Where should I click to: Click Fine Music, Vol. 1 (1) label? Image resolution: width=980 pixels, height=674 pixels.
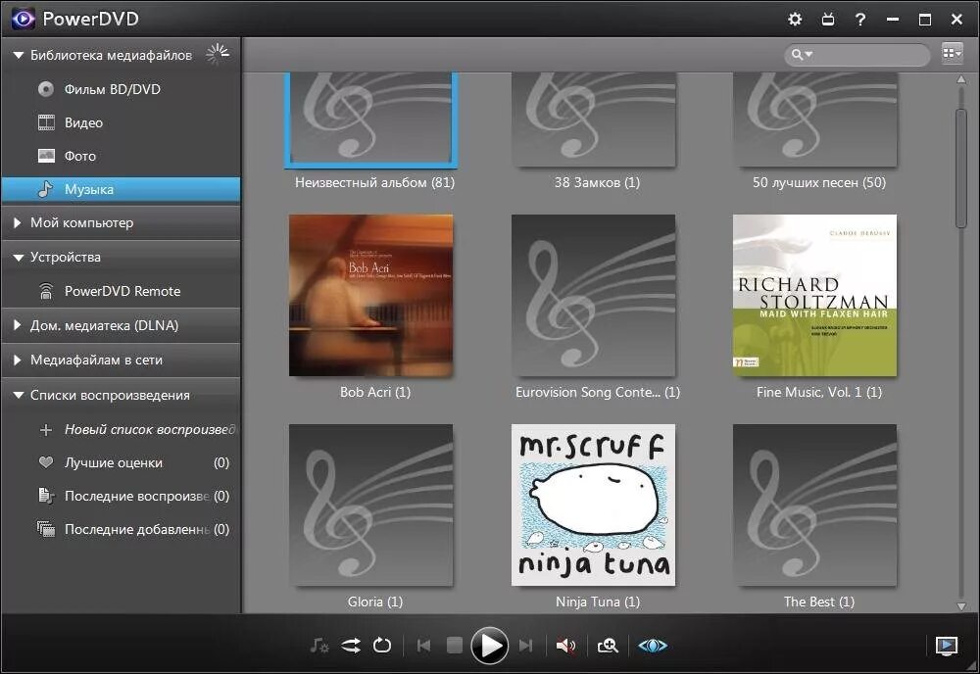point(818,392)
